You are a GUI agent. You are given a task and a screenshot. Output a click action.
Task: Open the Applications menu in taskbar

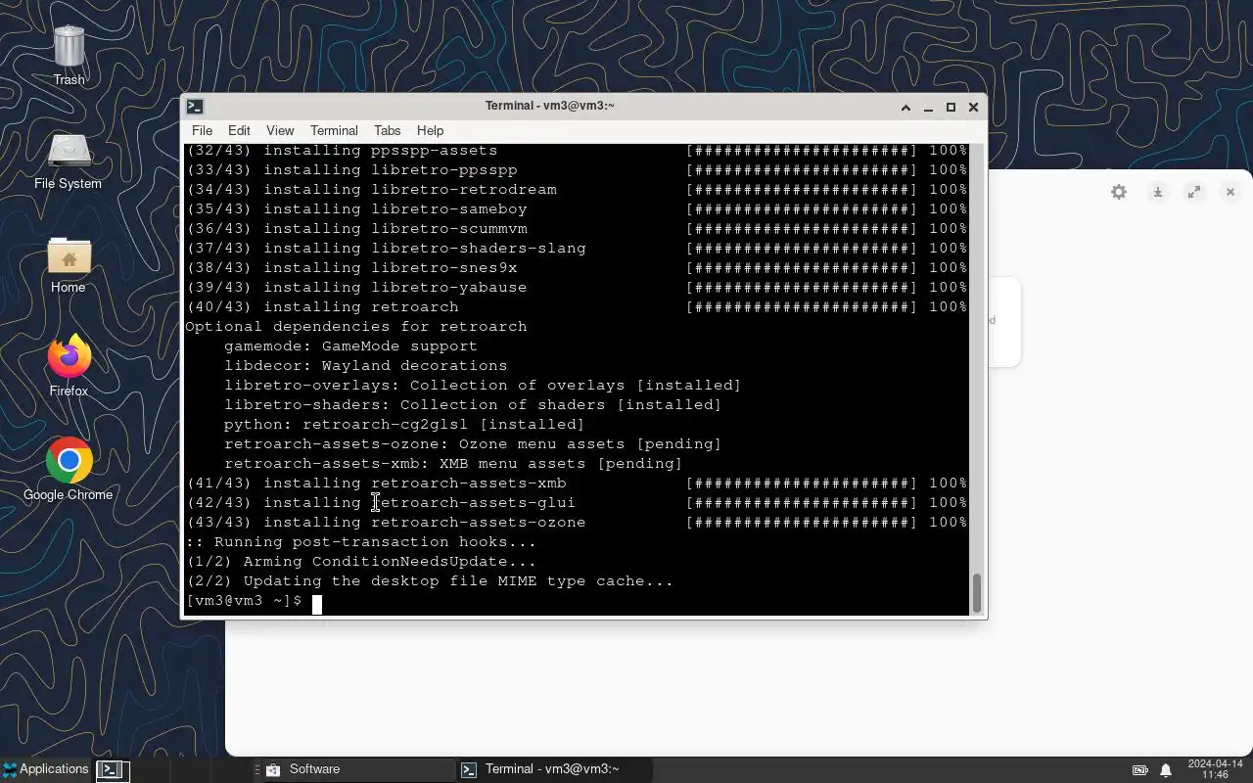click(x=45, y=769)
